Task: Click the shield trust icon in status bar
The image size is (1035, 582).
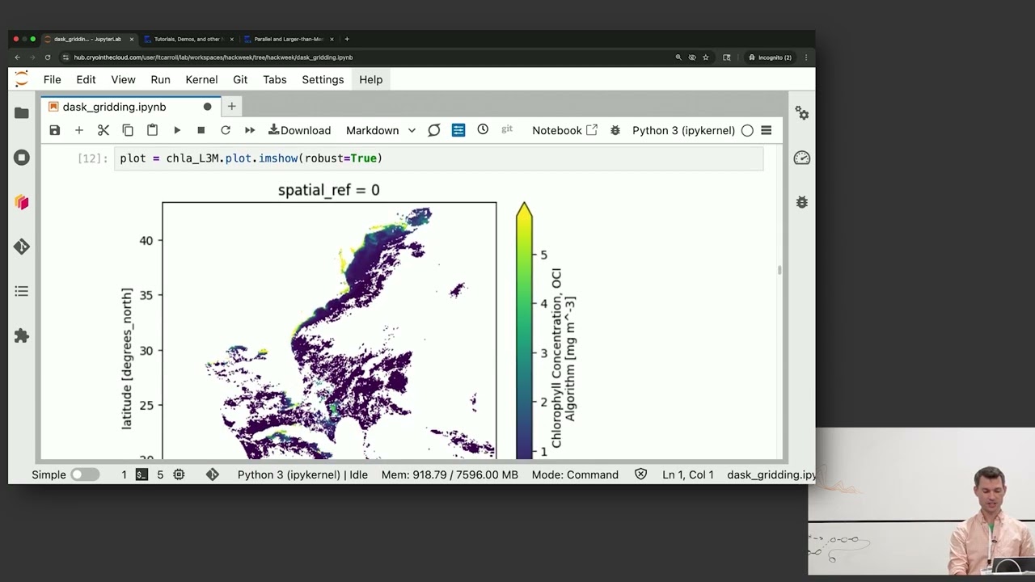Action: tap(640, 474)
